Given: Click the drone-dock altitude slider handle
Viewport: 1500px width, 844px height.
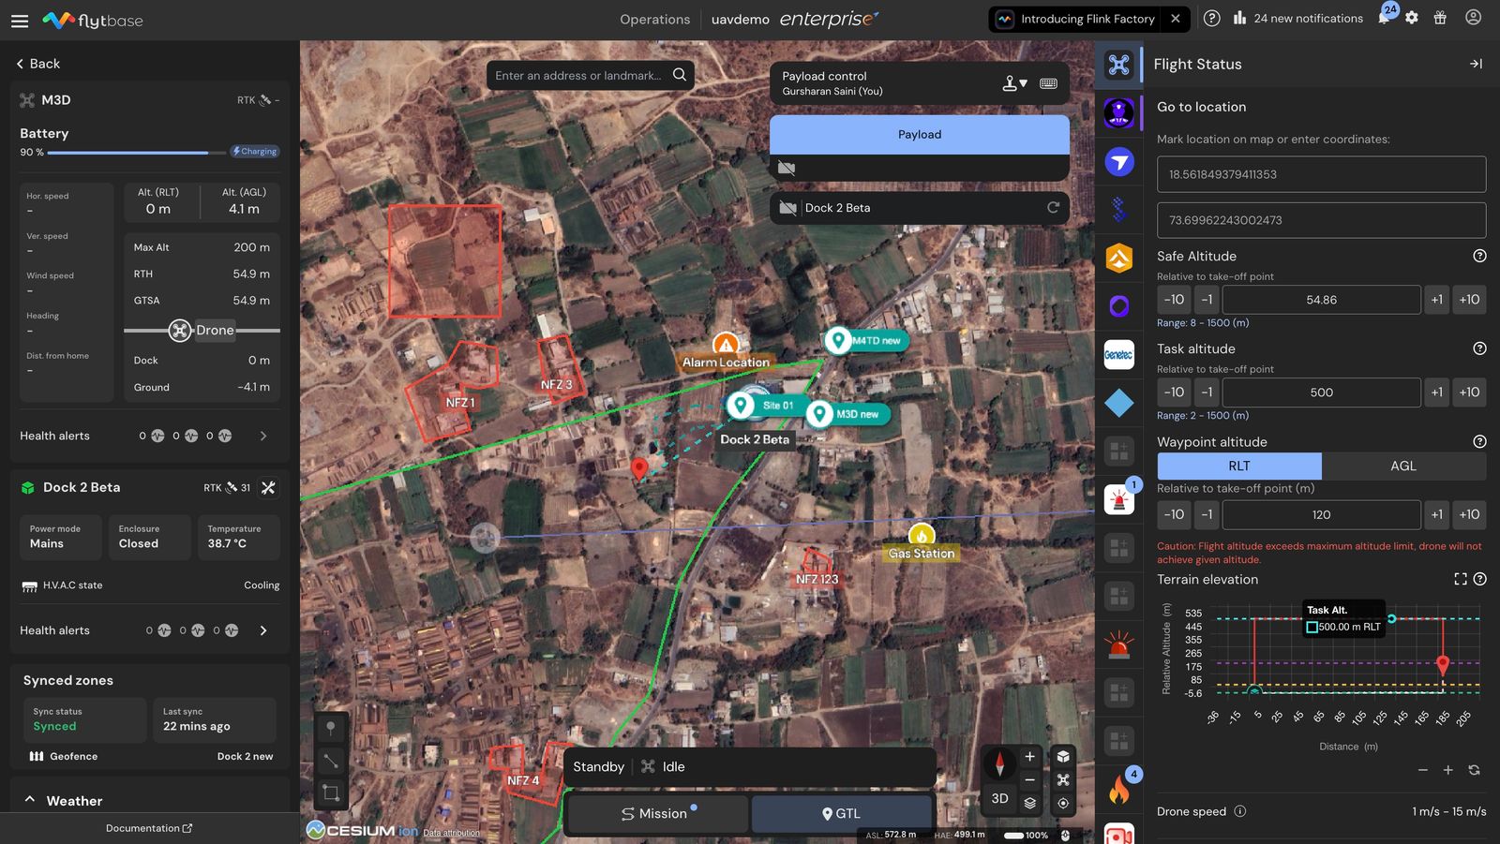Looking at the screenshot, I should 179,330.
